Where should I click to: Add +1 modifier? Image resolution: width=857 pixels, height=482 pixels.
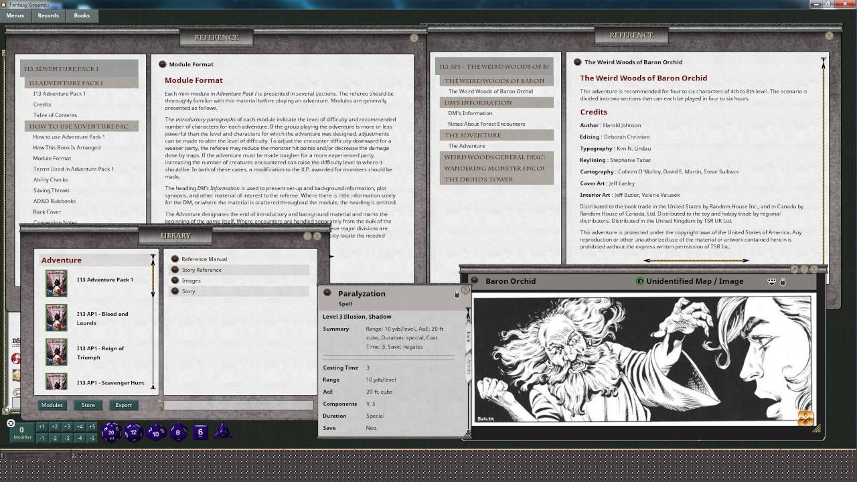[x=42, y=427]
